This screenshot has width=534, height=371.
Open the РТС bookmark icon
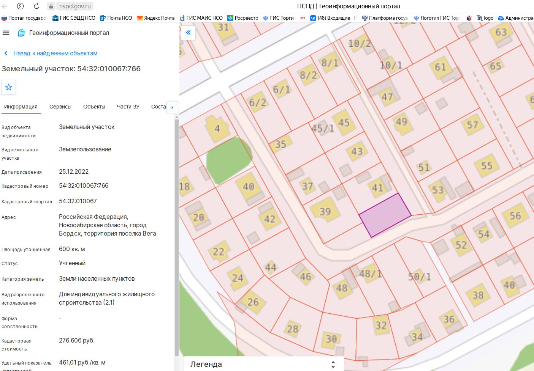point(303,18)
